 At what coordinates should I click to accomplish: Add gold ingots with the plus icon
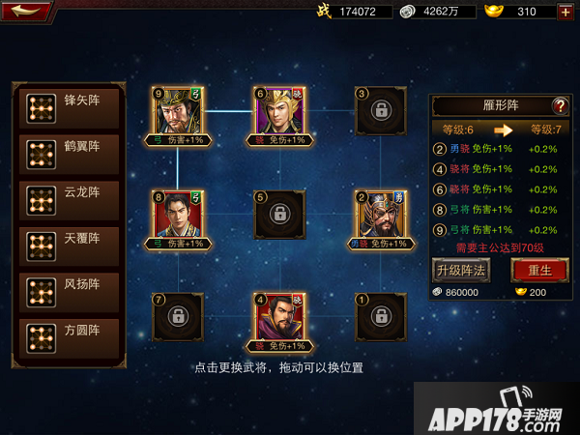tap(565, 13)
